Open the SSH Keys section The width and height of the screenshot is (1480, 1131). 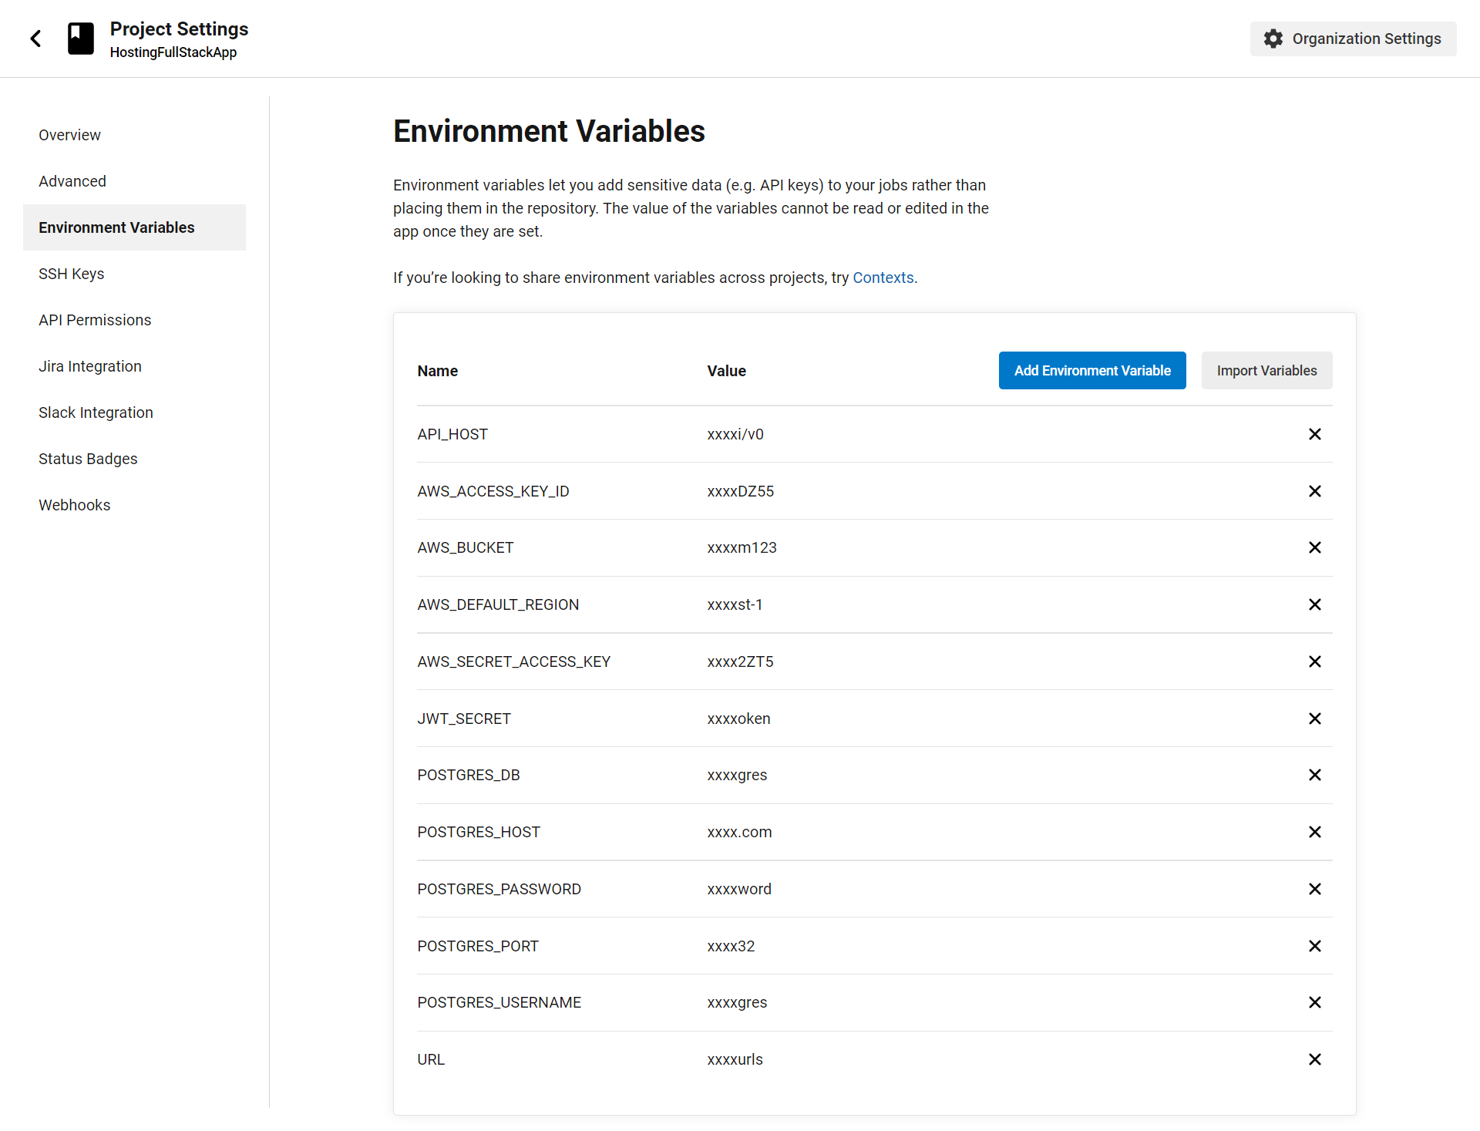pos(71,274)
